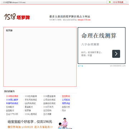Screen dimensions: 129x129
Task: Open the 生肖配对 link
Action: click(x=10, y=107)
